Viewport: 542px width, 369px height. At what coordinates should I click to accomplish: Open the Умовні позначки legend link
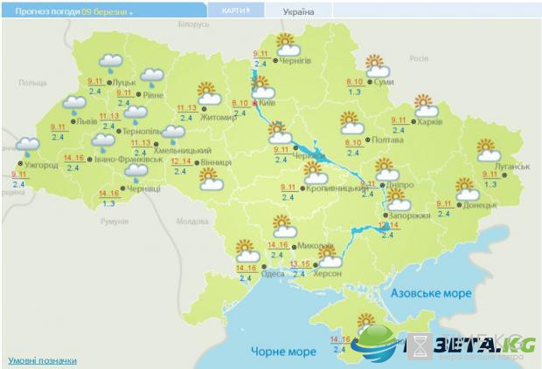pyautogui.click(x=42, y=360)
